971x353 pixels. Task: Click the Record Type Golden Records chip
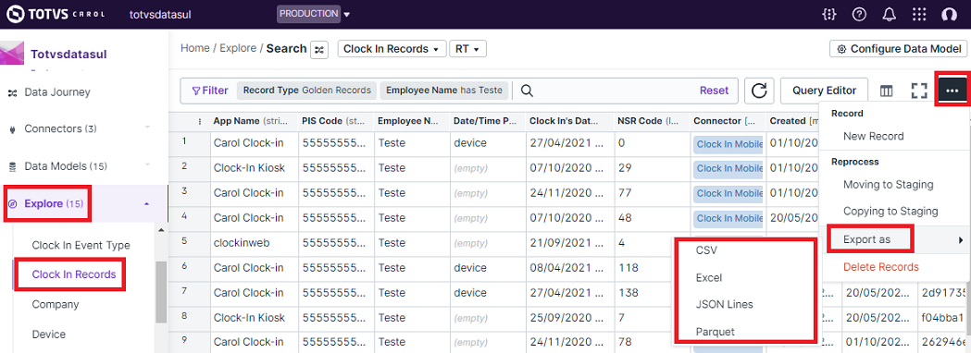[306, 91]
